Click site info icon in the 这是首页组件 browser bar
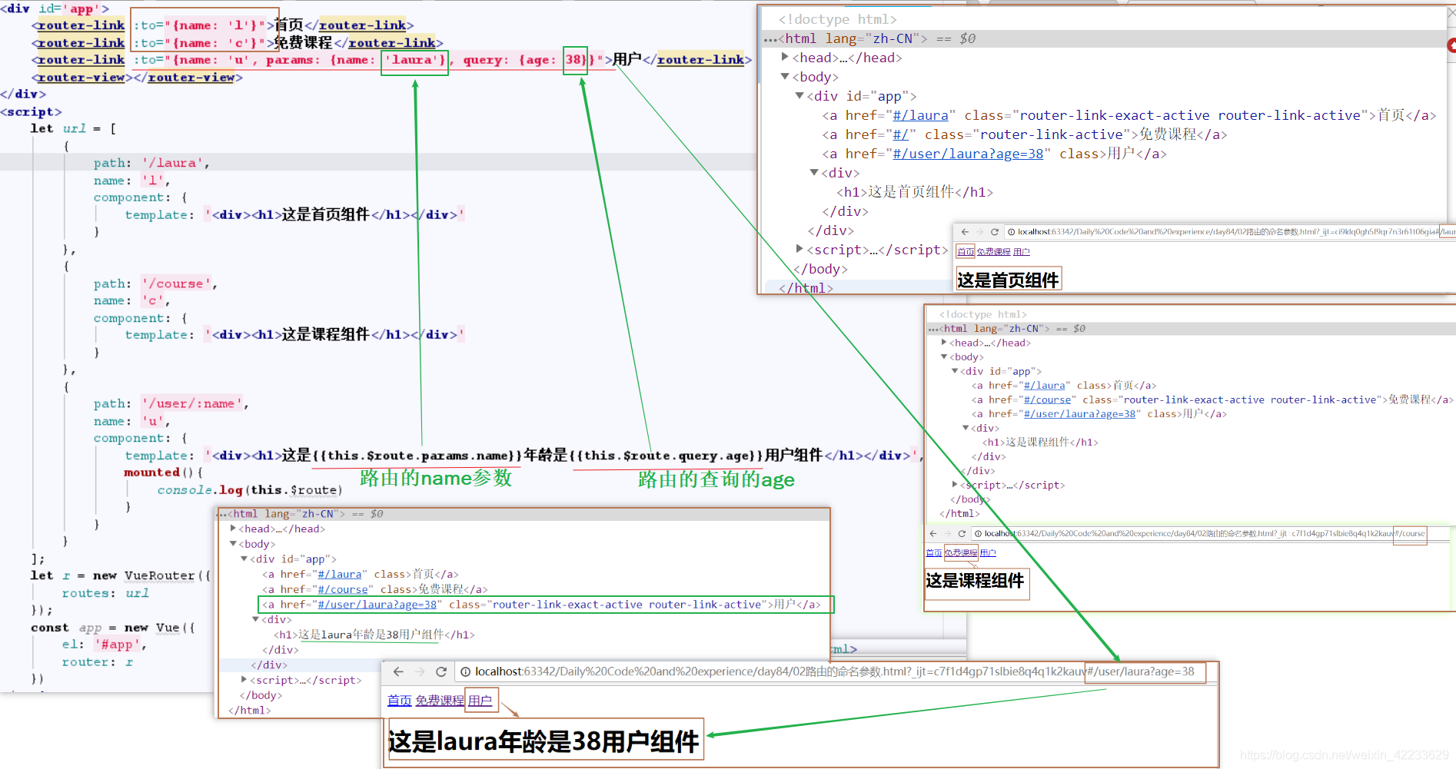This screenshot has height=769, width=1456. tap(1011, 231)
